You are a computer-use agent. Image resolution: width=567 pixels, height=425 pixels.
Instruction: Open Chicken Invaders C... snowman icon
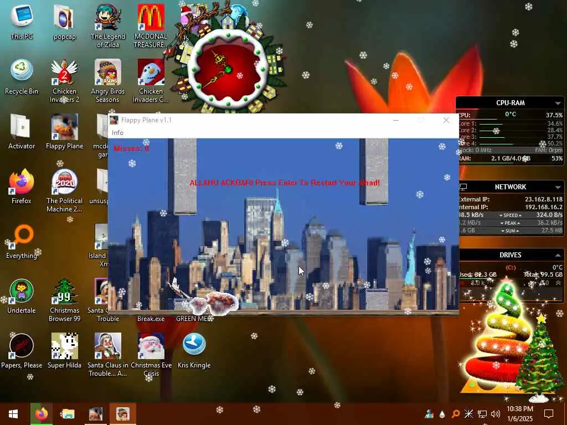point(151,80)
